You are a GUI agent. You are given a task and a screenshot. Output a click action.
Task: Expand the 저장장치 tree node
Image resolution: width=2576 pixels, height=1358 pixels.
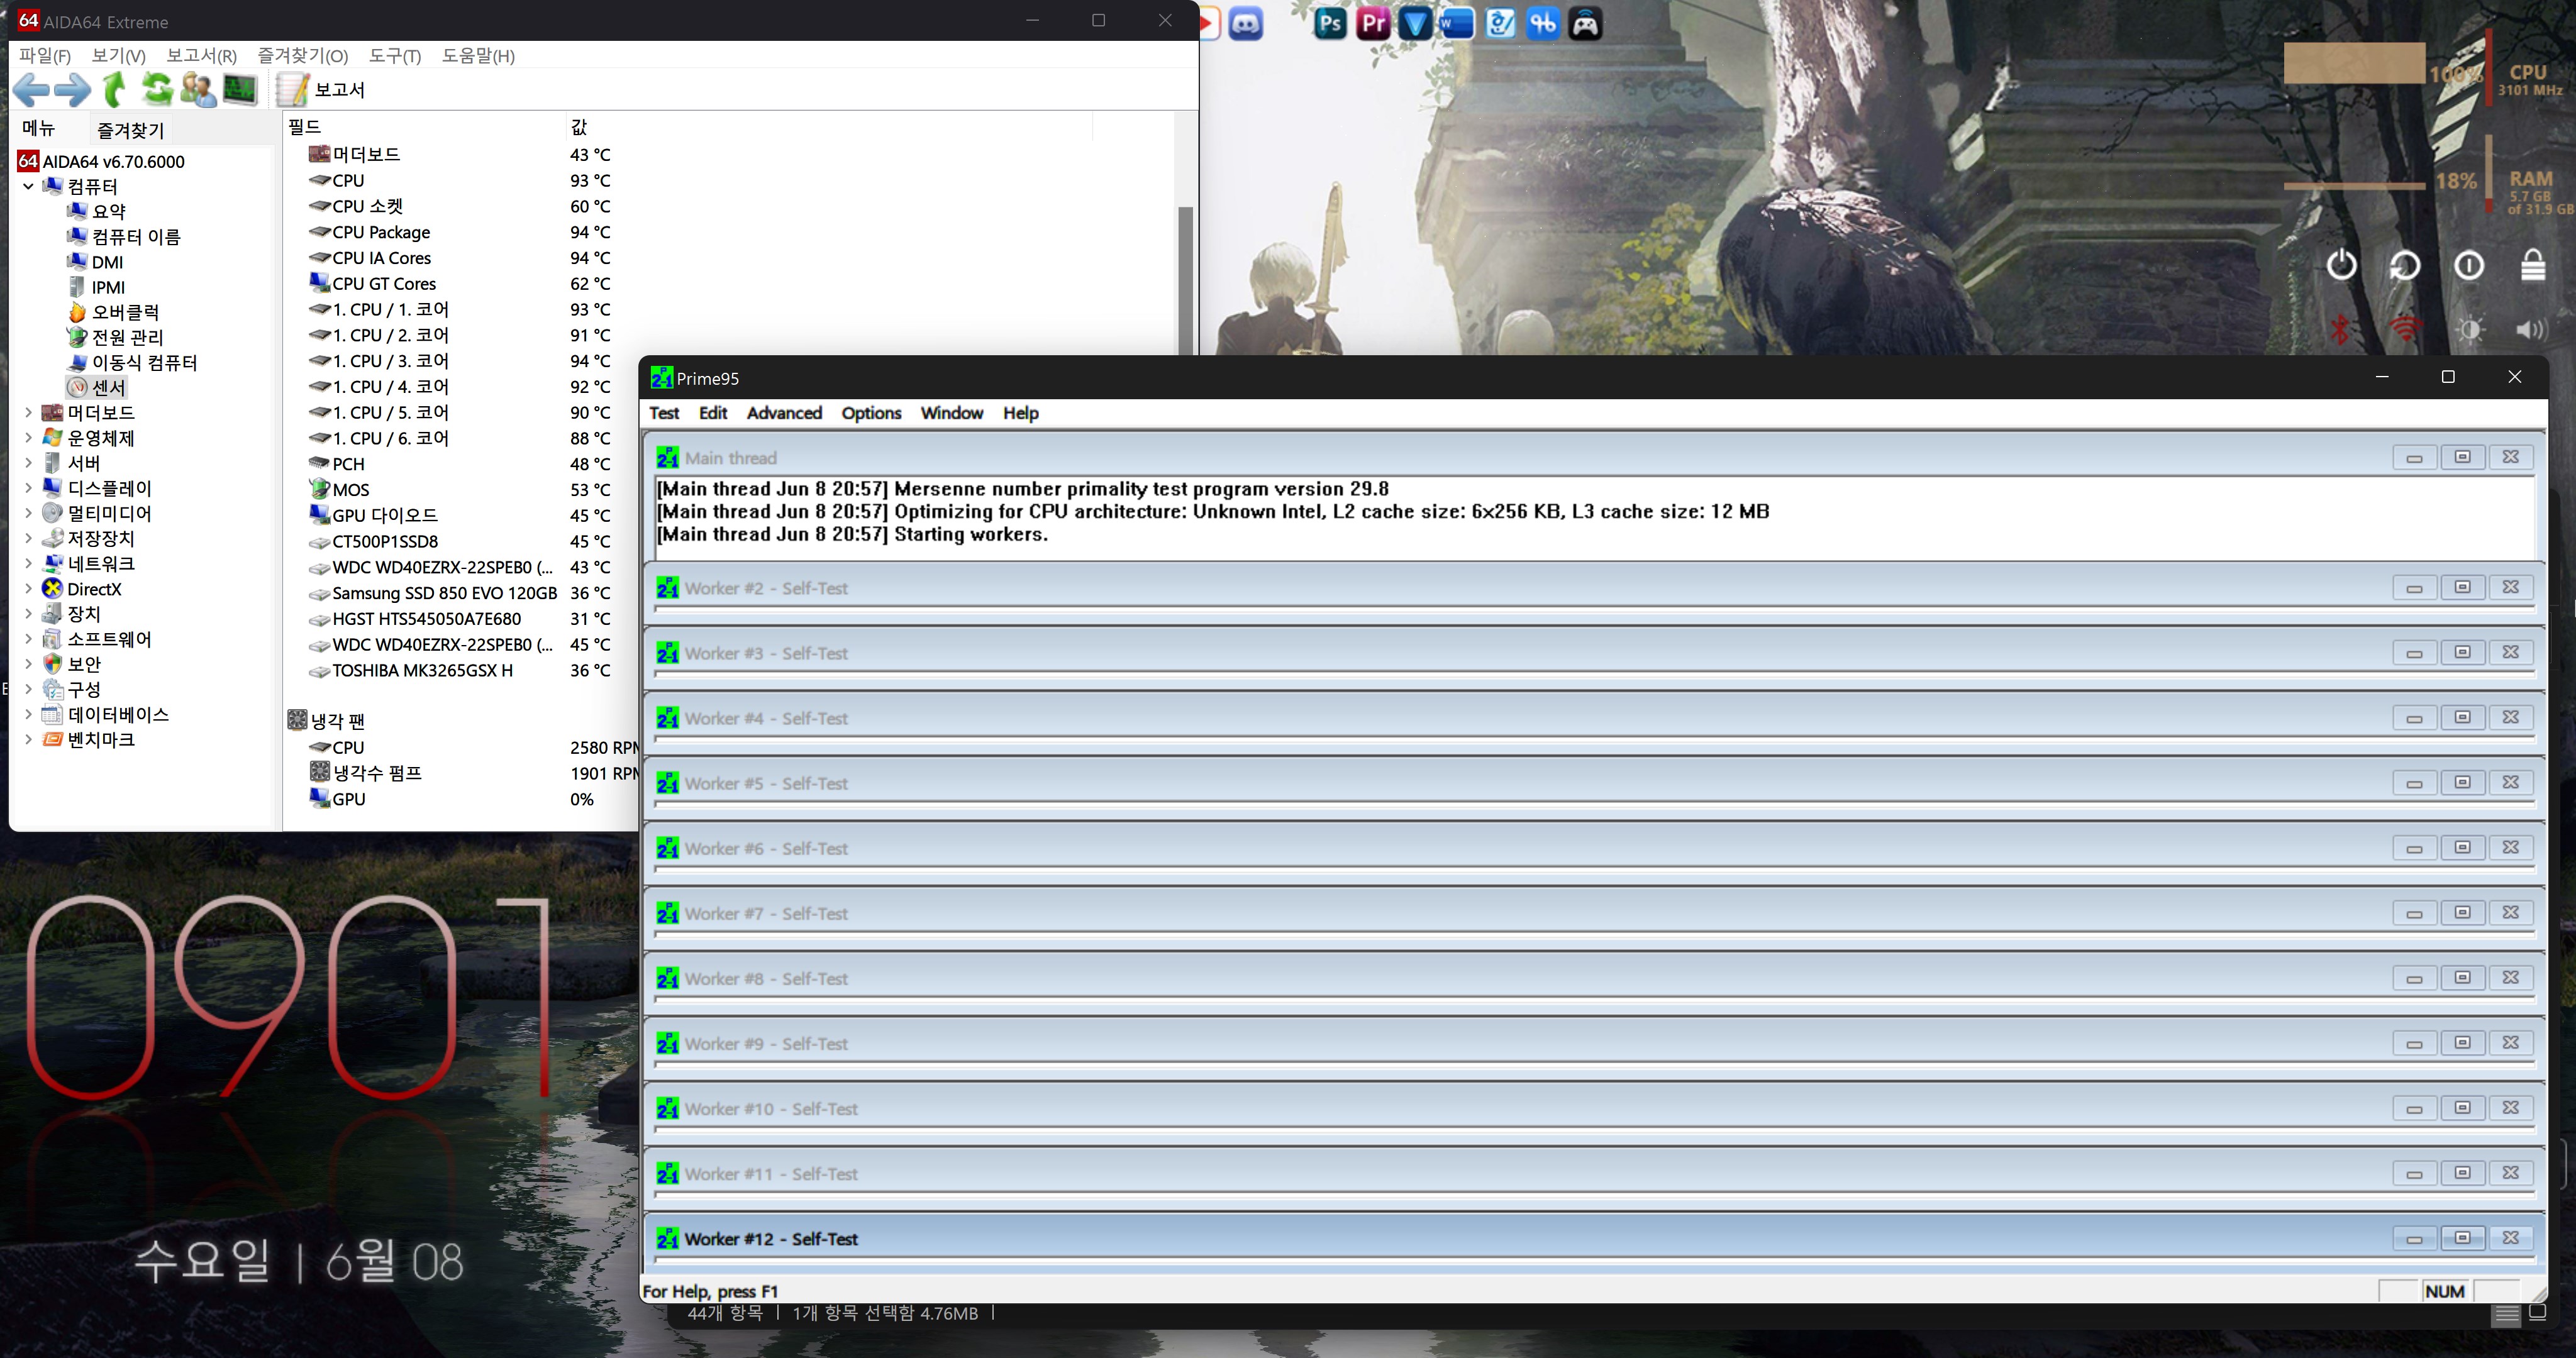28,538
